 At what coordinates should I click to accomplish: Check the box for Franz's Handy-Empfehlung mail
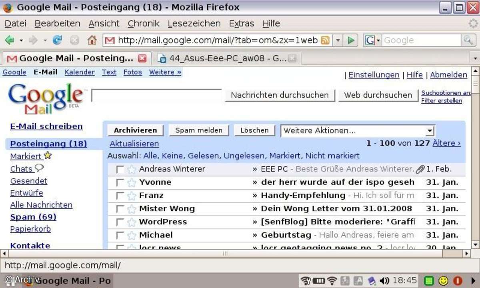coord(120,196)
